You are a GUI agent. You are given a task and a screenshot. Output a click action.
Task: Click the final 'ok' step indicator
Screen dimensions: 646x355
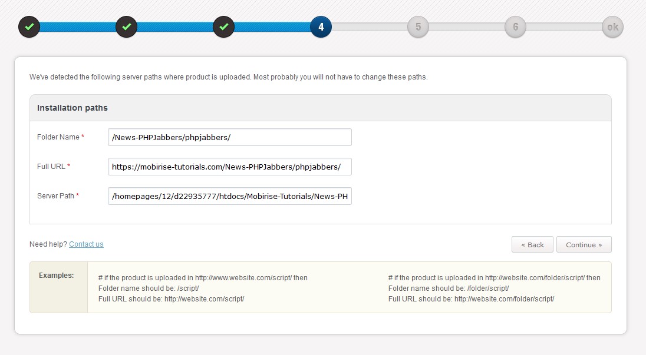click(x=612, y=26)
